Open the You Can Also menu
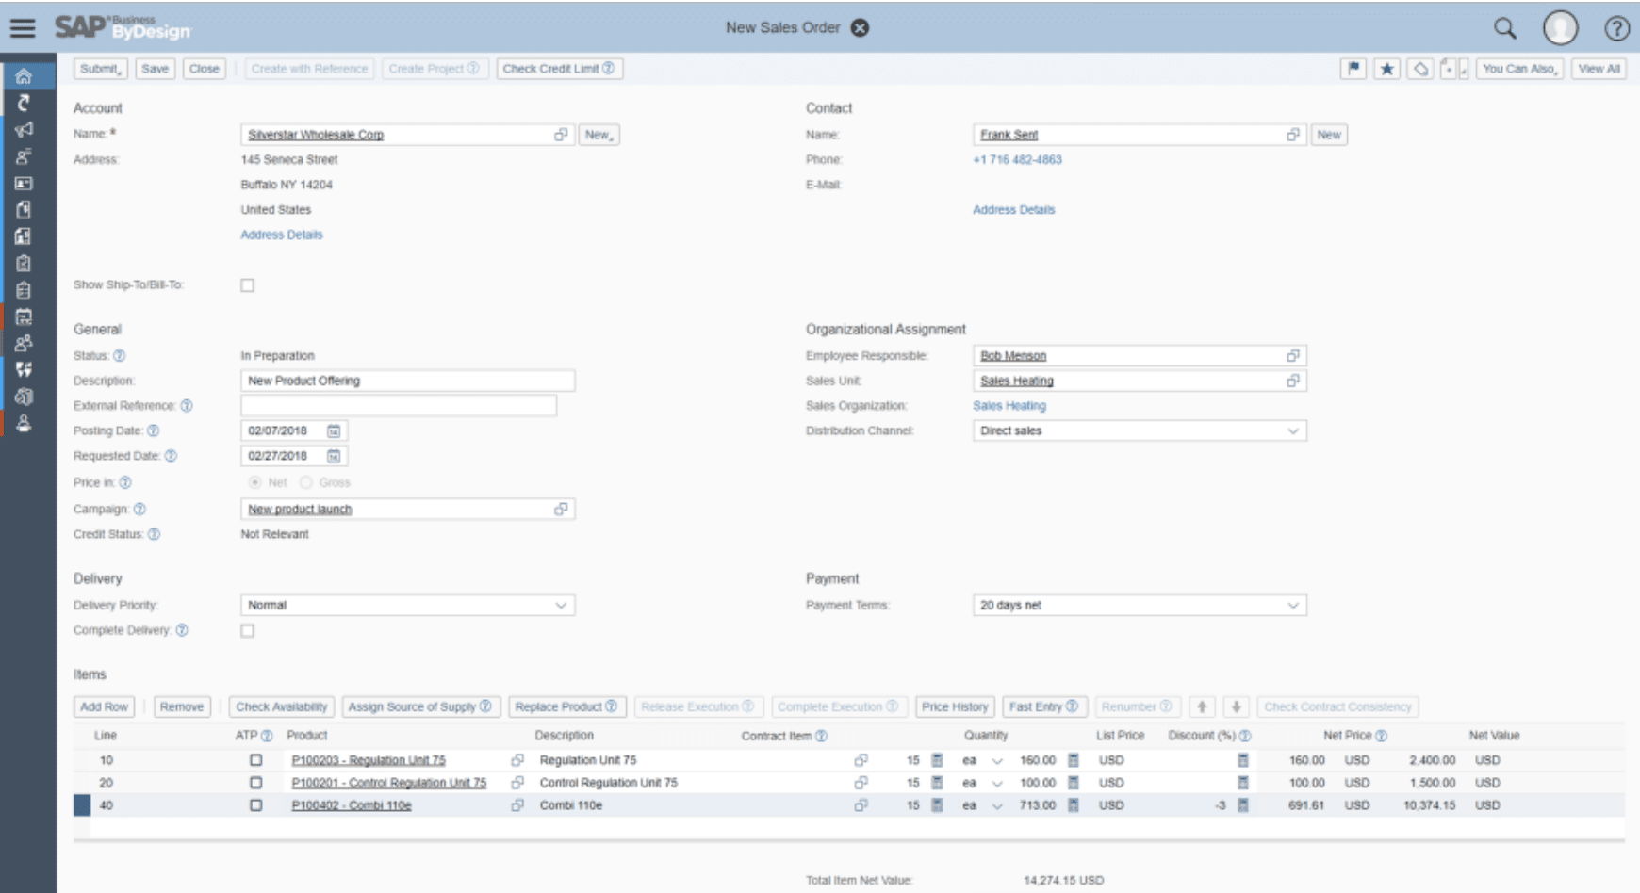Screen dimensions: 1640x893 (x=1518, y=68)
